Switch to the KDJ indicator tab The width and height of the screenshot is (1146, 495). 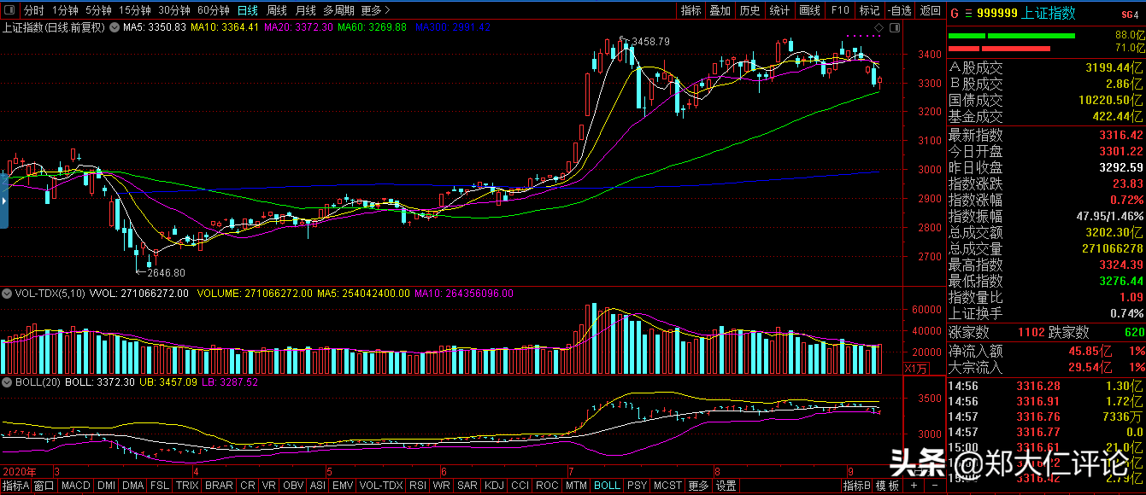point(494,486)
